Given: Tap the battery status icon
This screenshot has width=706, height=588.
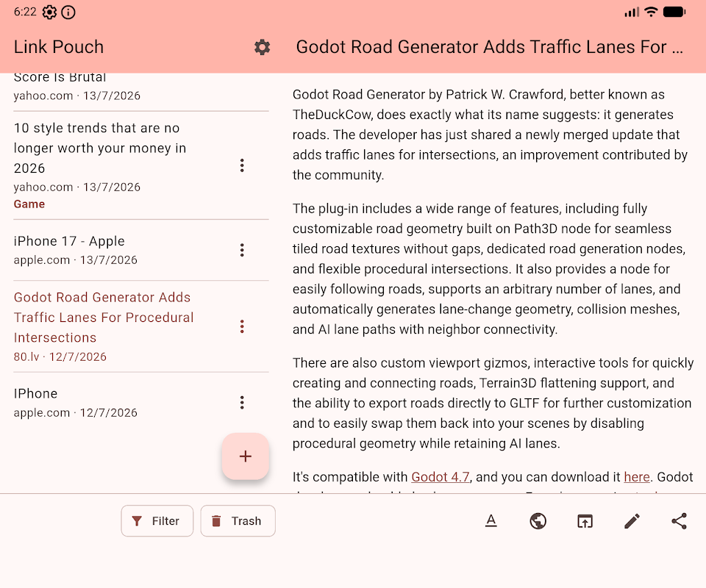Looking at the screenshot, I should click(x=674, y=12).
